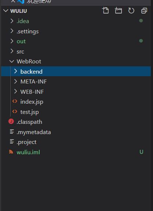
Task: Collapse all folders in explorer
Action: [144, 11]
